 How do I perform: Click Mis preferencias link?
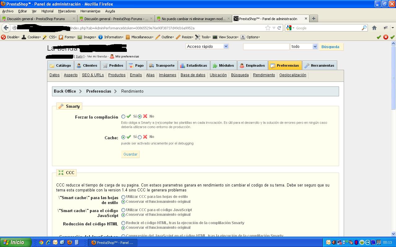pos(127,57)
